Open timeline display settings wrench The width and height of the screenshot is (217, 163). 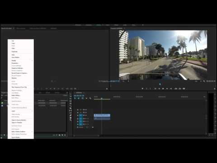[90, 98]
